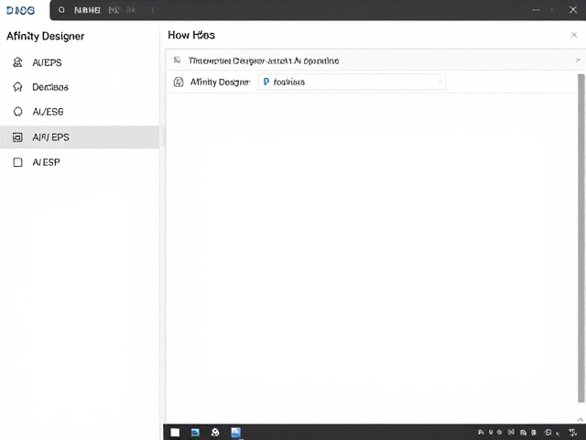This screenshot has height=440, width=586.
Task: Collapse the Designer operation header row
Action: pos(578,60)
